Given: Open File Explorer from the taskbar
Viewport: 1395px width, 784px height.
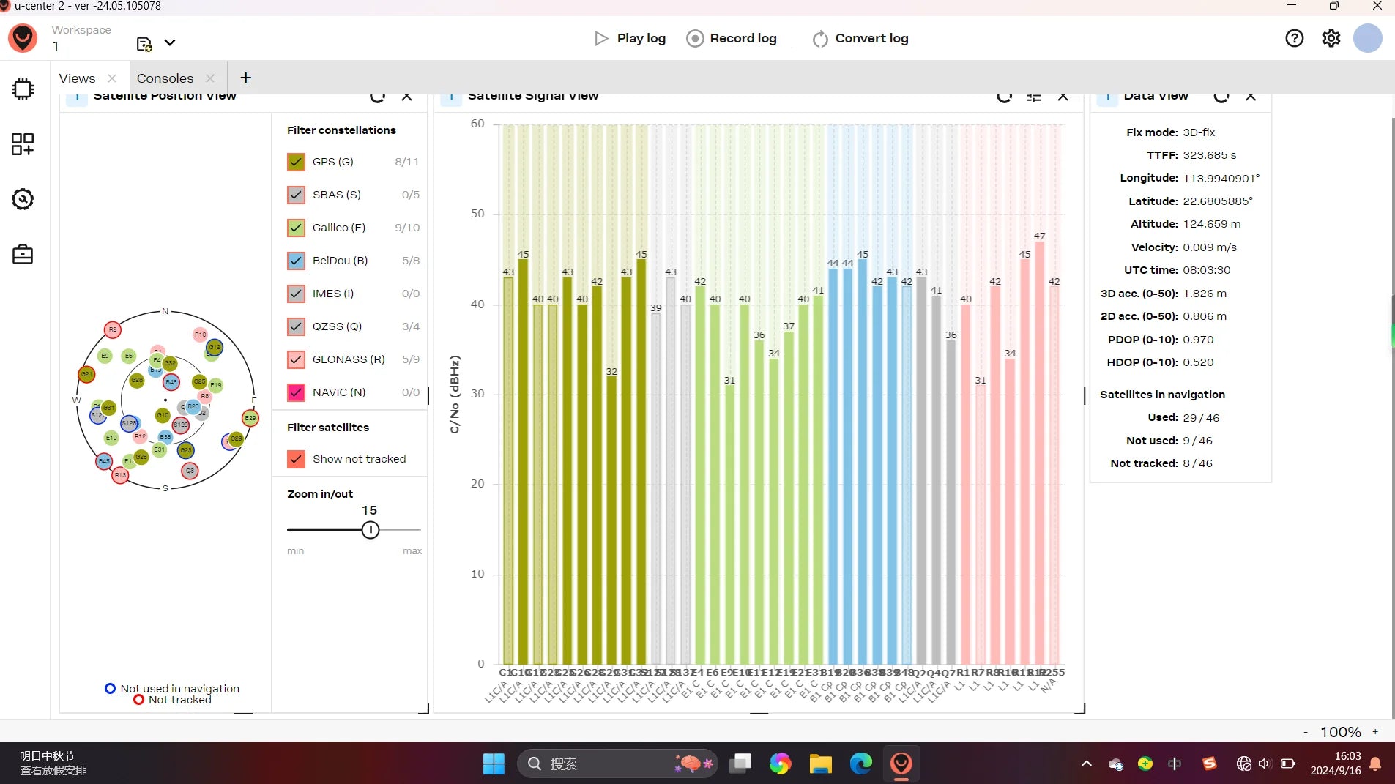Looking at the screenshot, I should point(821,764).
